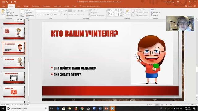Click zoom out minus button
198x111 pixels.
174,105
